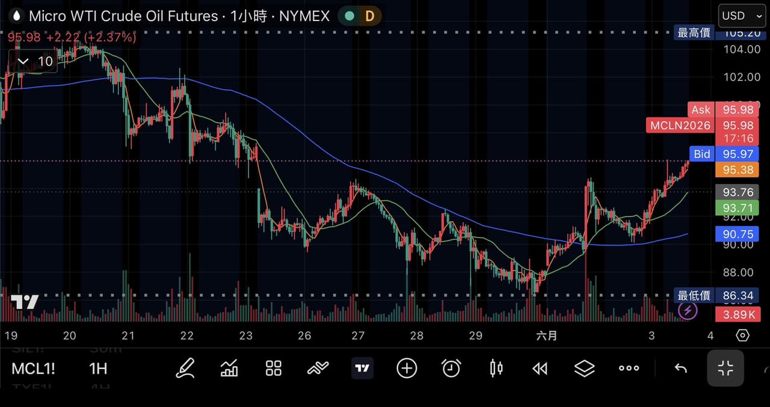
Task: Tap the purple lightning bolt icon
Action: tap(688, 311)
